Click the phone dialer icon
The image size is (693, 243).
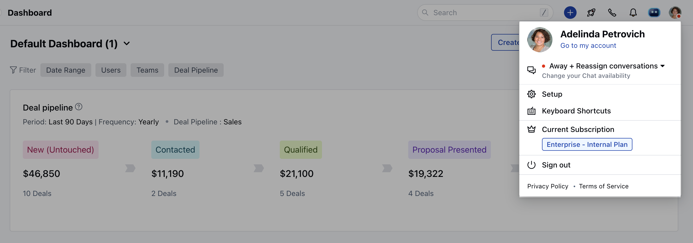[x=612, y=13]
